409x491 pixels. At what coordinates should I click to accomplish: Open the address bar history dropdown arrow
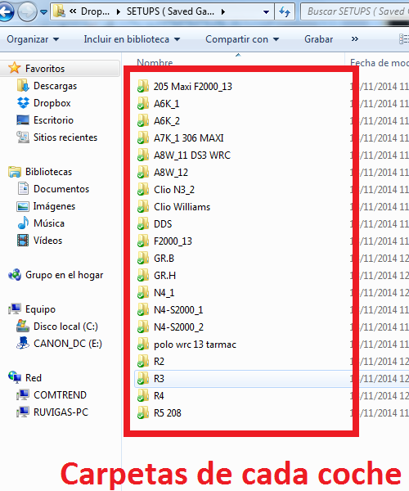(x=267, y=12)
